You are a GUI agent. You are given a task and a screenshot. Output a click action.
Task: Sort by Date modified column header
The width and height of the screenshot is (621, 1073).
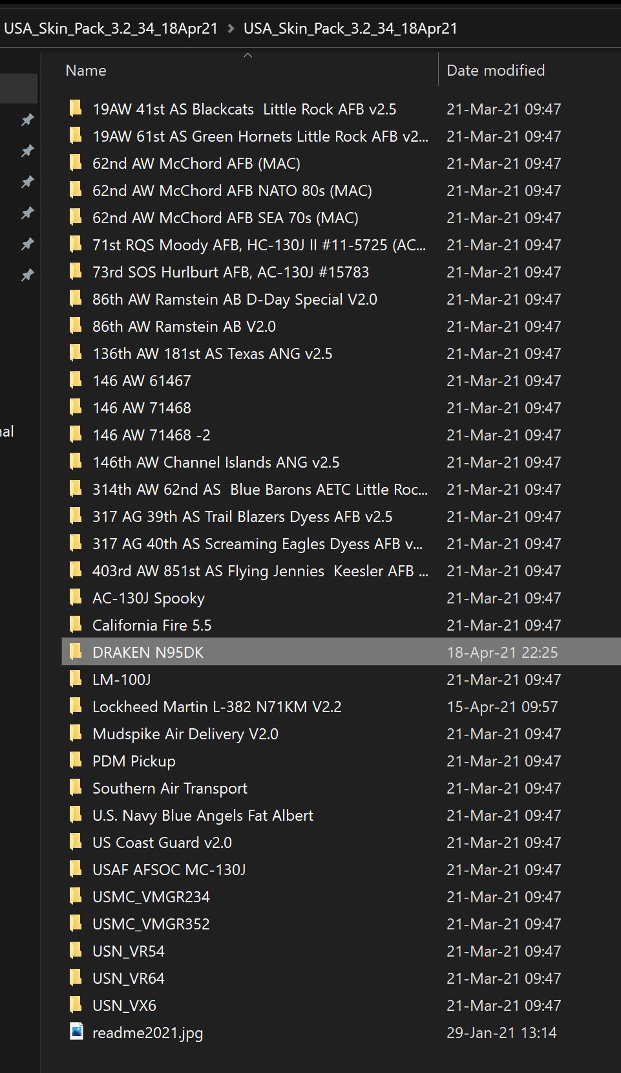tap(496, 70)
